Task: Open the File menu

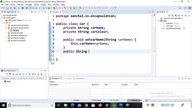Action: point(2,4)
